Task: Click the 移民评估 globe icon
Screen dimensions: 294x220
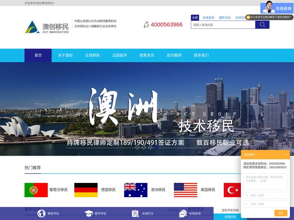Action: [41, 213]
